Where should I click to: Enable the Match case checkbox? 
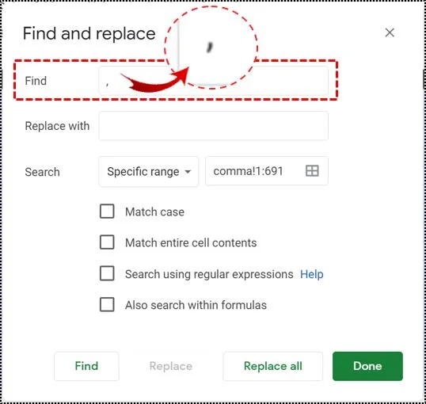[107, 212]
